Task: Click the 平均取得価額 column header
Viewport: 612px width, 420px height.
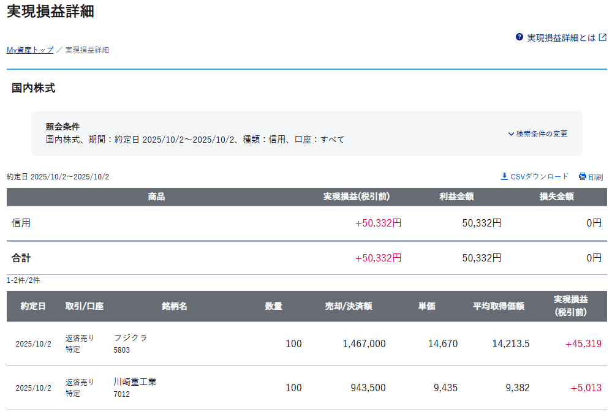Action: [x=498, y=306]
